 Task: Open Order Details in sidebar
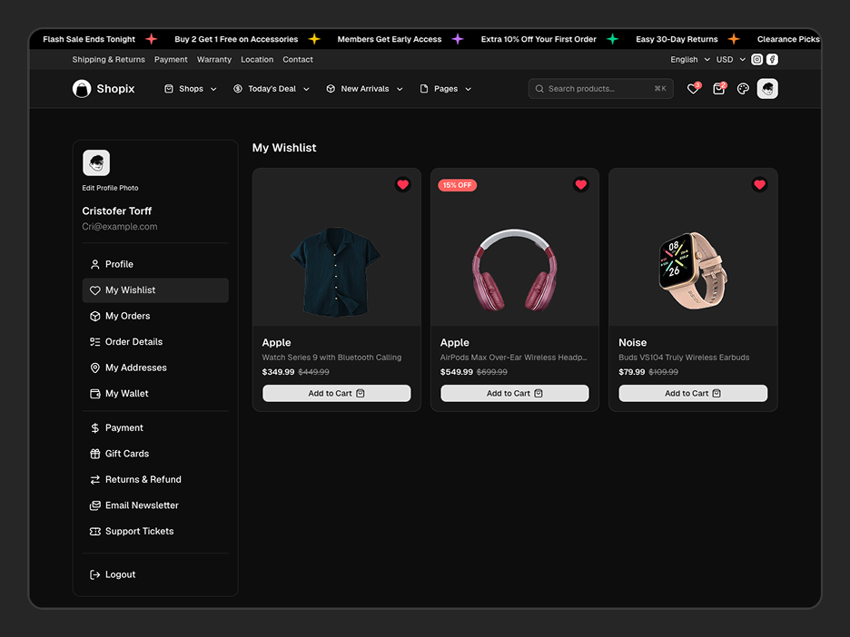tap(155, 342)
